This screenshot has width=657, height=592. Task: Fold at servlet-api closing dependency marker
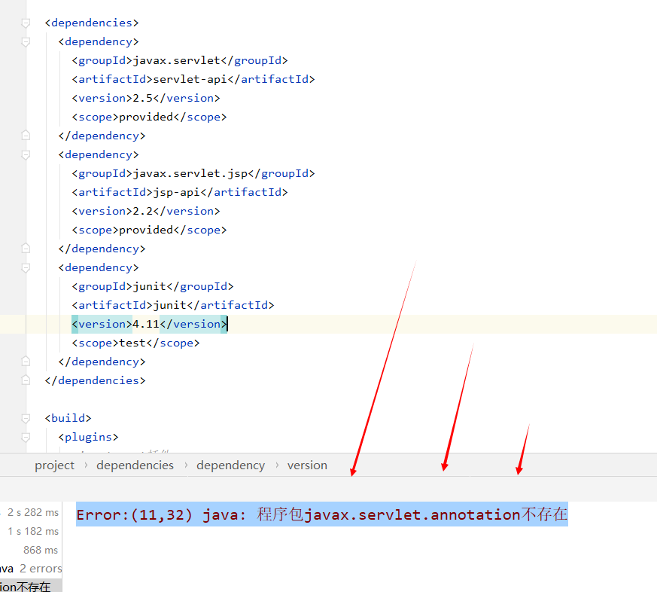(x=26, y=136)
